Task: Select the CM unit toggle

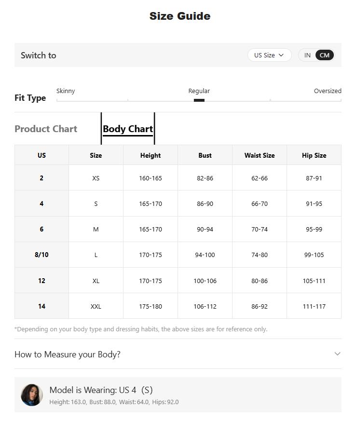Action: click(325, 55)
